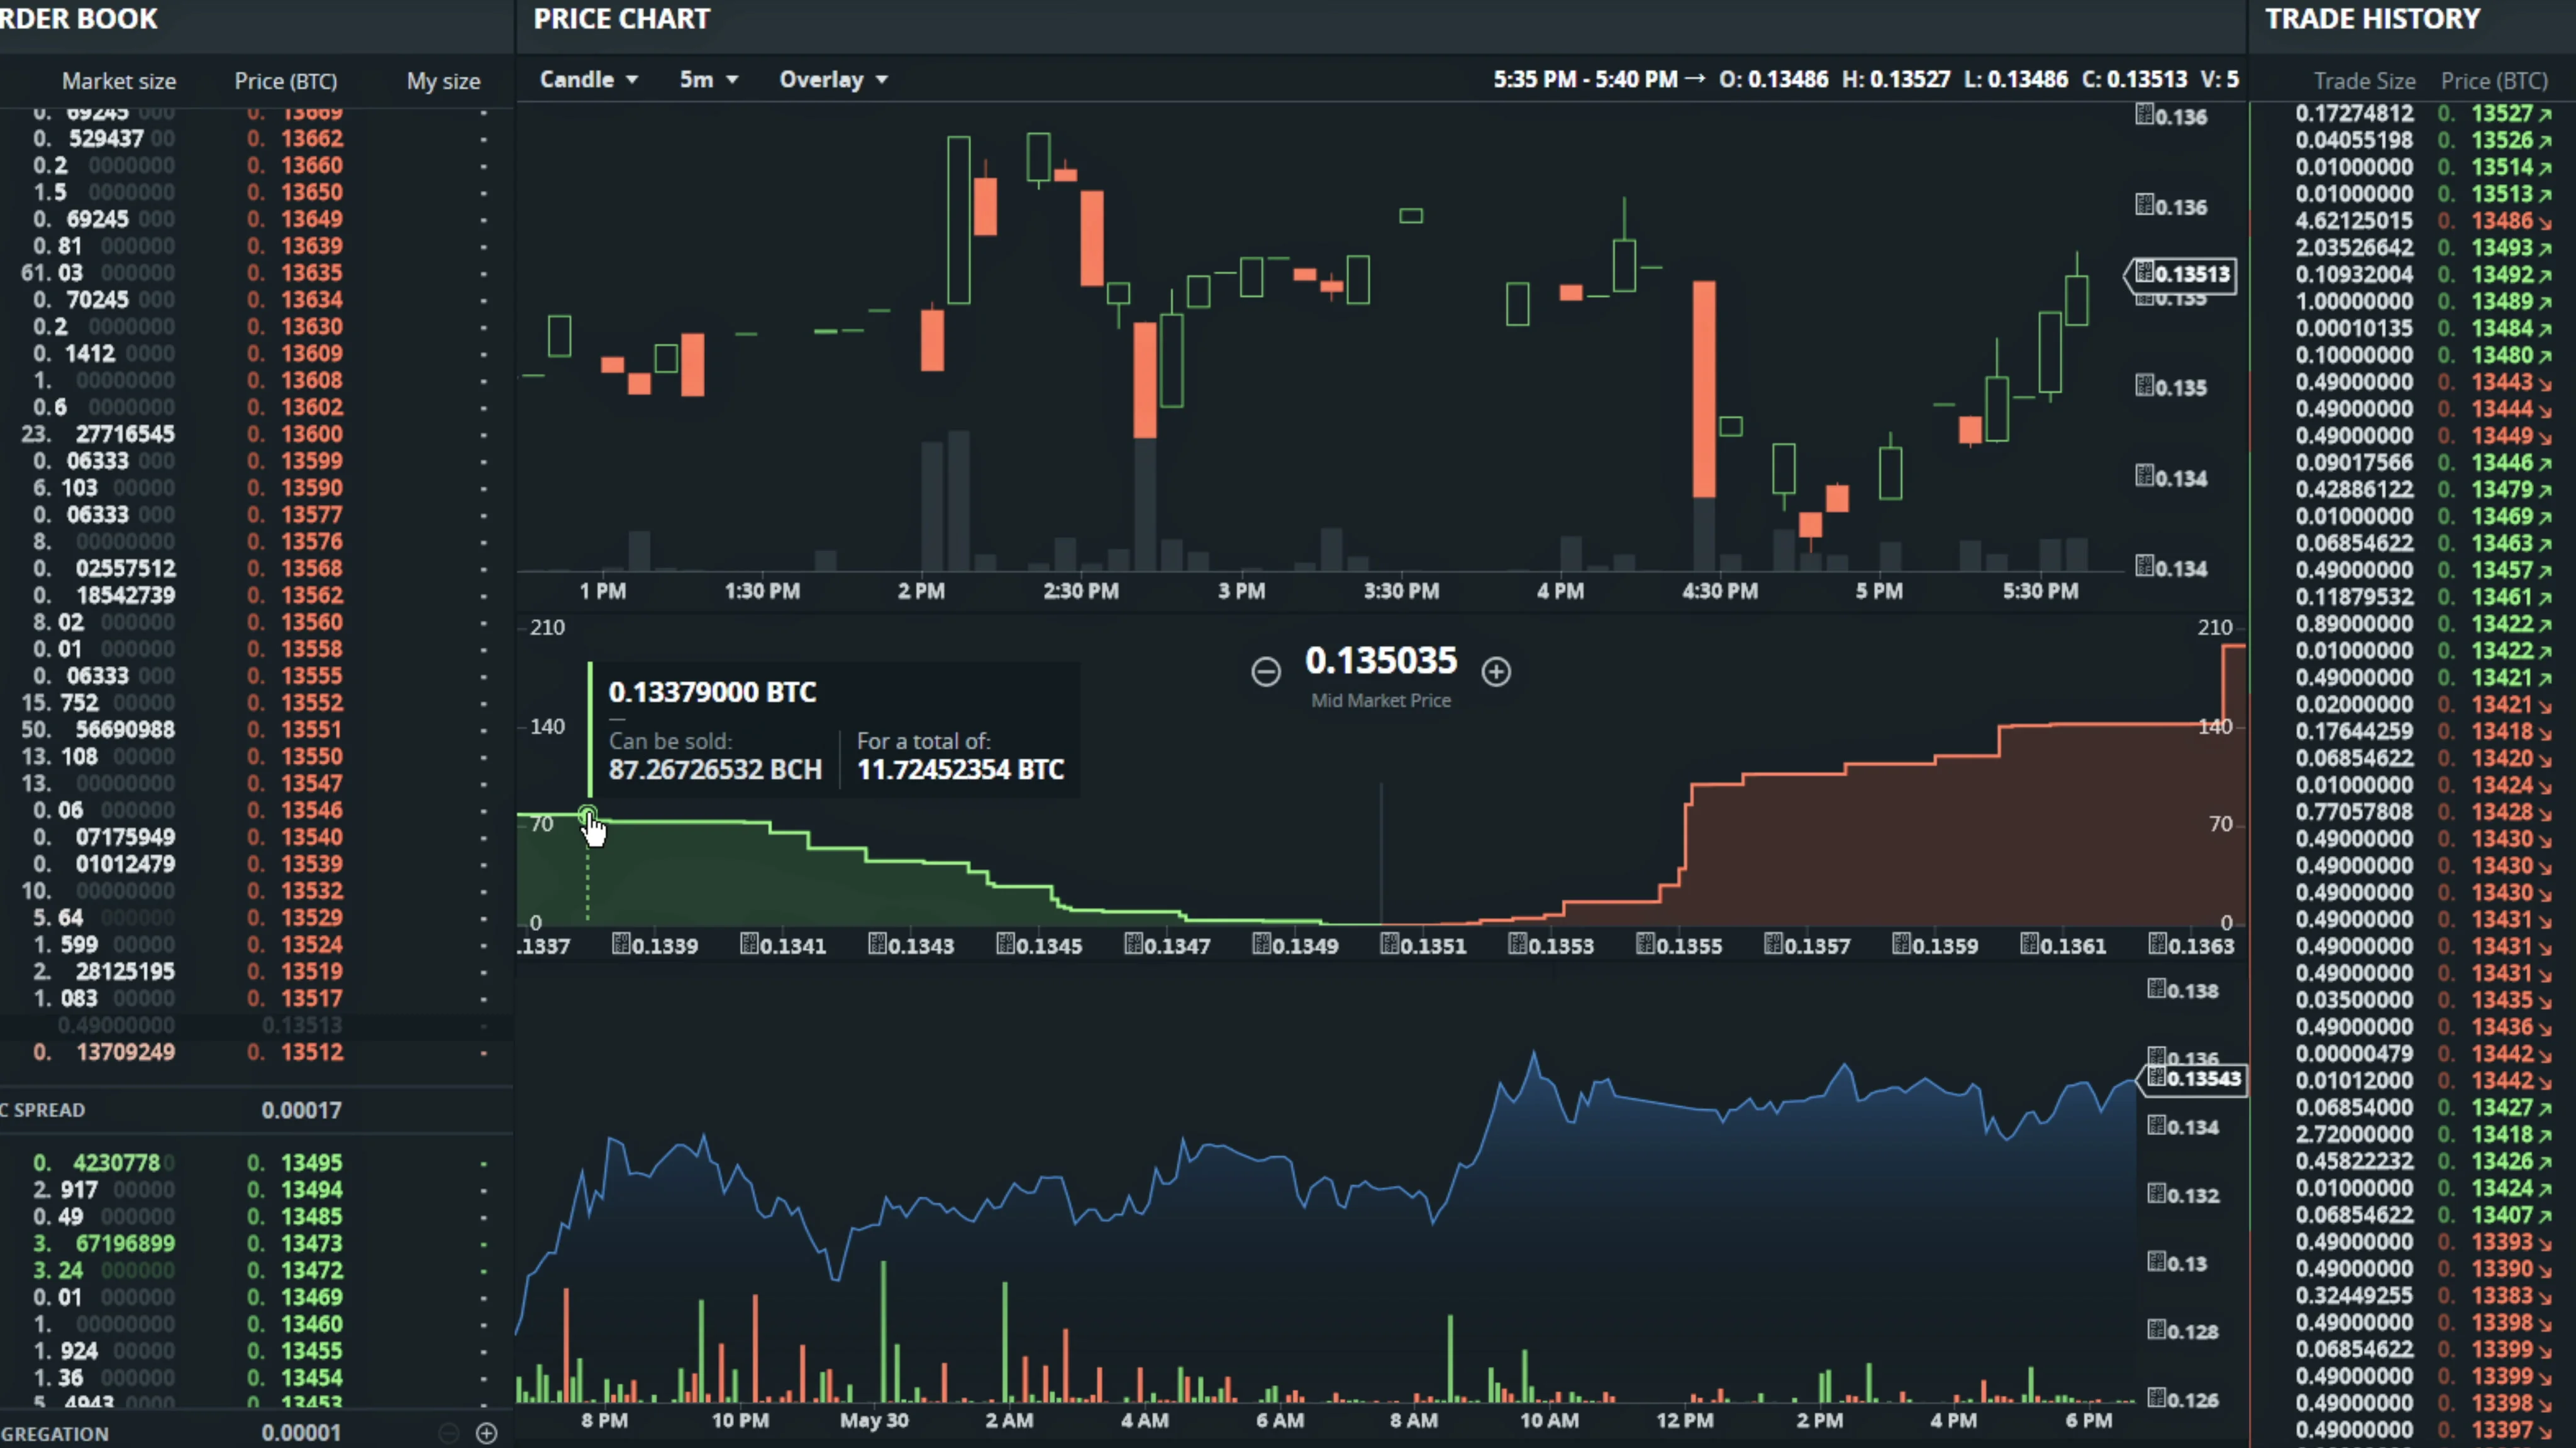Select the ask order priced 0.13519
The width and height of the screenshot is (2576, 1448).
point(257,972)
